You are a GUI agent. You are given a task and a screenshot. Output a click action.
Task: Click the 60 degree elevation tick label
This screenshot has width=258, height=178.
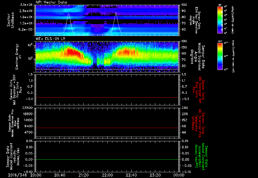(183, 29)
